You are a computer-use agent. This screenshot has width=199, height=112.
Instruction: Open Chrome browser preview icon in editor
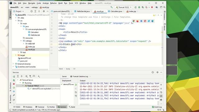(x=134, y=21)
